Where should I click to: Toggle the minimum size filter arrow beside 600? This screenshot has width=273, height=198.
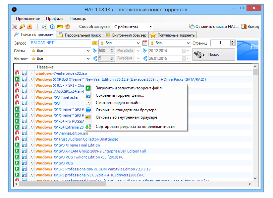[95, 51]
